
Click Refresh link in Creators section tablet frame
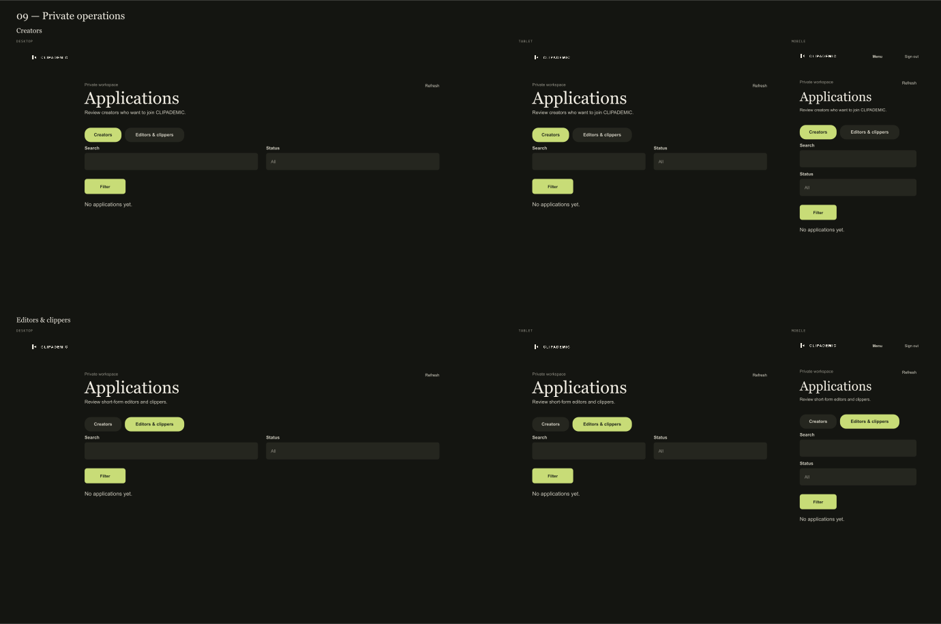coord(760,86)
